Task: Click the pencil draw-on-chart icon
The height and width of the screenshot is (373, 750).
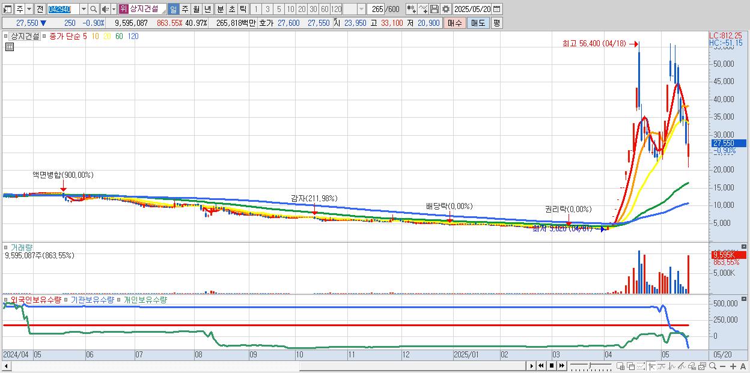Action: point(681,366)
